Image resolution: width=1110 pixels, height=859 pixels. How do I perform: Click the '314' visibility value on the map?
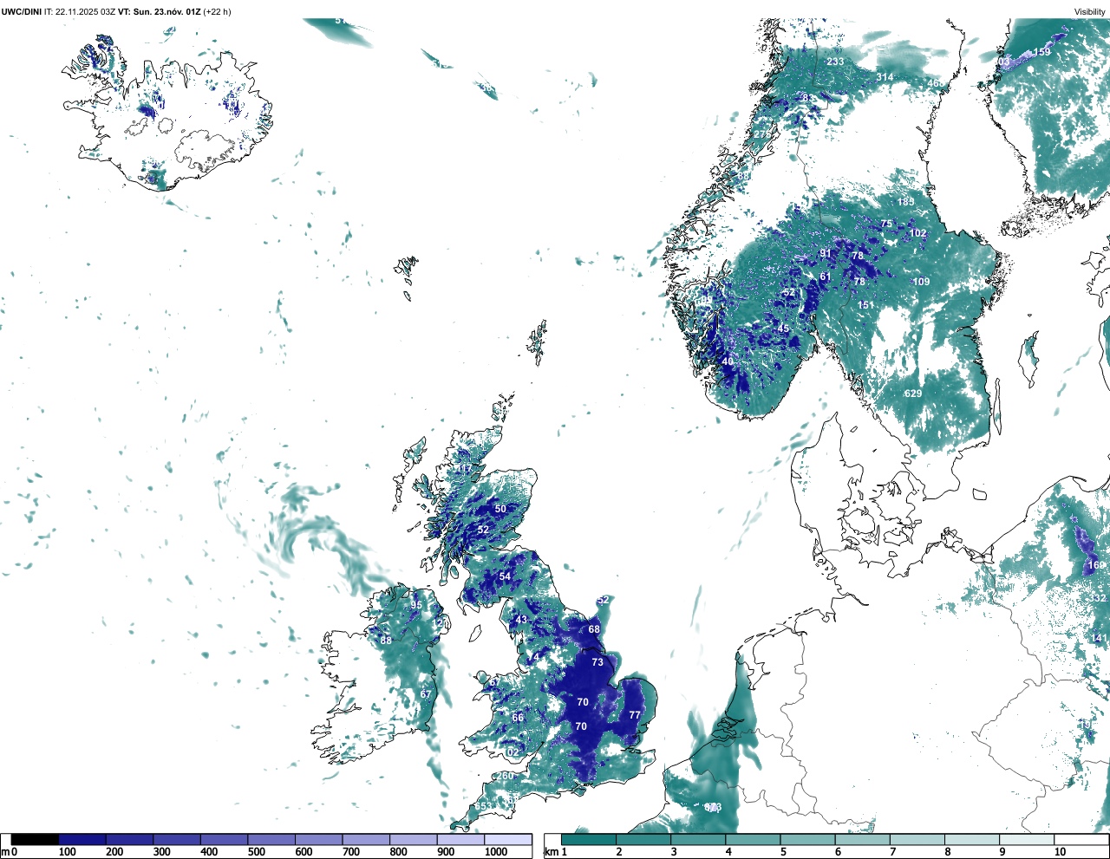pyautogui.click(x=885, y=77)
